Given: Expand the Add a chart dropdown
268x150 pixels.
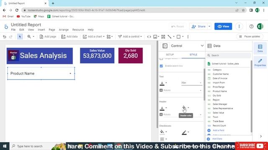Looking at the screenshot, I should pyautogui.click(x=93, y=37).
